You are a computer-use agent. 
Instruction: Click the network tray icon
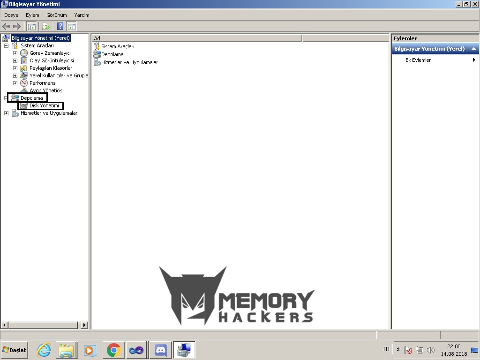click(420, 350)
